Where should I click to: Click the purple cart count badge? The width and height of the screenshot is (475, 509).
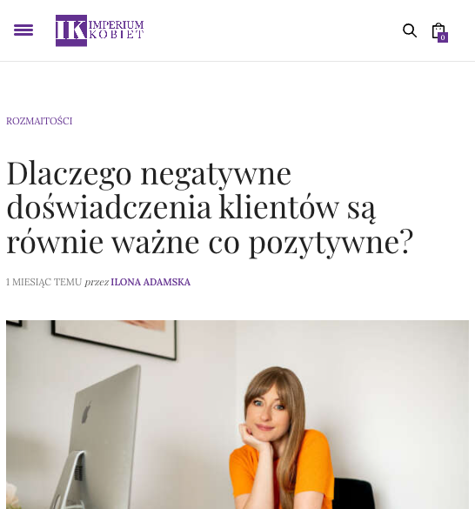(x=443, y=37)
